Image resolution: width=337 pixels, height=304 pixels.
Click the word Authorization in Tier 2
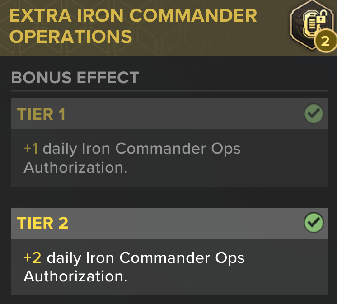pyautogui.click(x=75, y=276)
